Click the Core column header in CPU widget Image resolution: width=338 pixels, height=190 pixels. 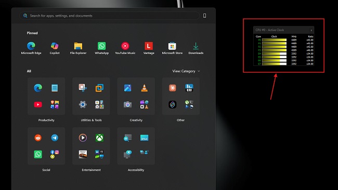coord(258,36)
